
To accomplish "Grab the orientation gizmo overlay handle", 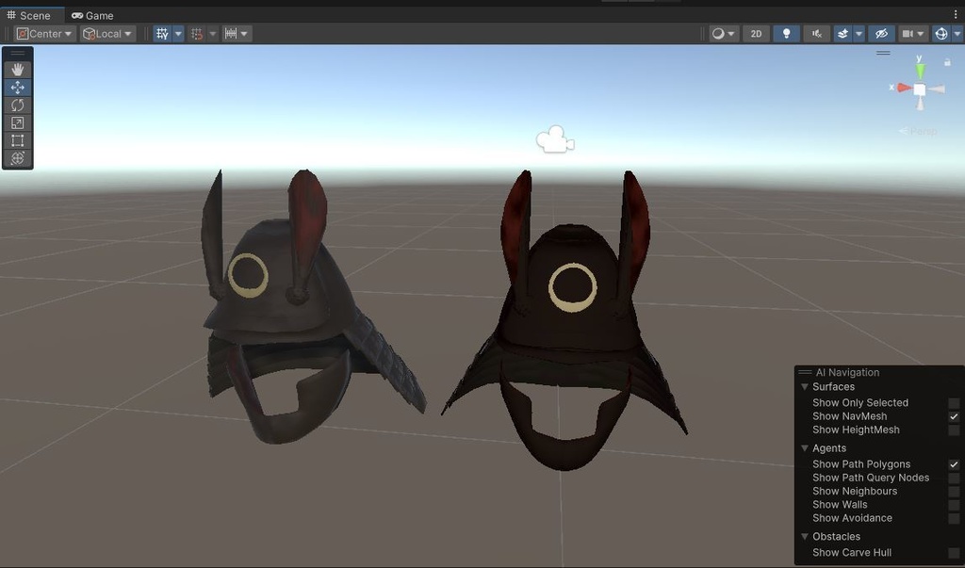I will [883, 53].
